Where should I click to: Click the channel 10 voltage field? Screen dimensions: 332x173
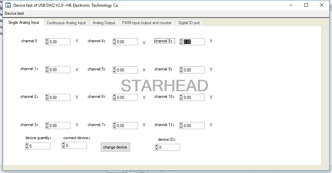[x=193, y=98]
